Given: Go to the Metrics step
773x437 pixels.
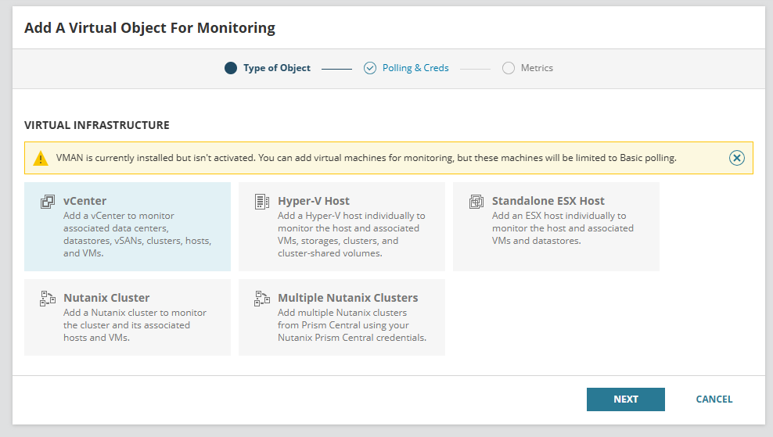Looking at the screenshot, I should [x=537, y=68].
